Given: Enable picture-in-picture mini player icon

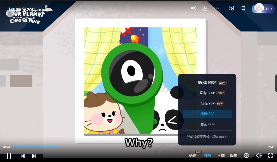Looking at the screenshot, I should (231, 8).
